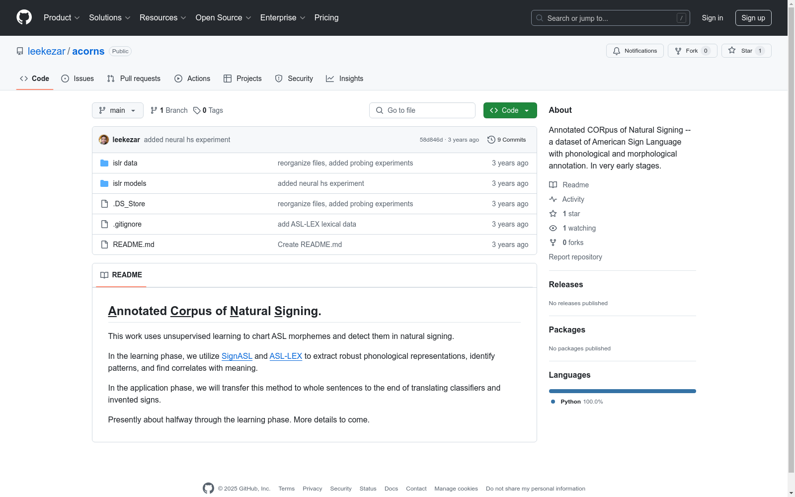
Task: Click the Python language bar
Action: pos(623,391)
